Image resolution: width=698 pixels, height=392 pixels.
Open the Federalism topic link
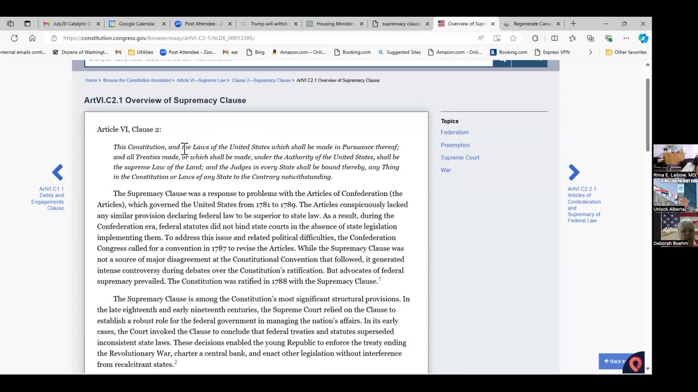click(455, 132)
